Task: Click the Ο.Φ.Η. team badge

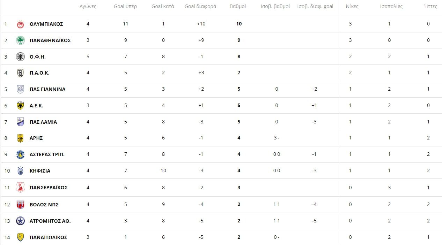Action: (21, 56)
